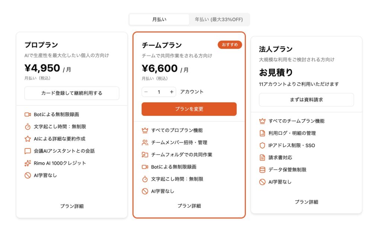Select the 文字起こし時間 clock icon on プロプラン

tap(28, 127)
